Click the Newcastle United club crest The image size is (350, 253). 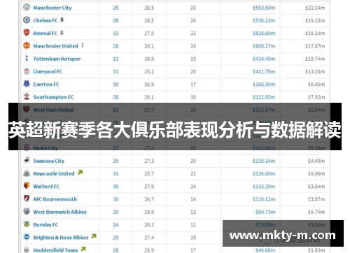(x=27, y=173)
